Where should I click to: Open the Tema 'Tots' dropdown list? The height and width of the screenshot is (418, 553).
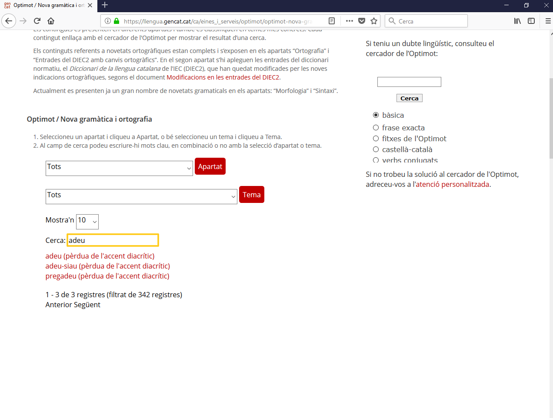[x=141, y=196]
